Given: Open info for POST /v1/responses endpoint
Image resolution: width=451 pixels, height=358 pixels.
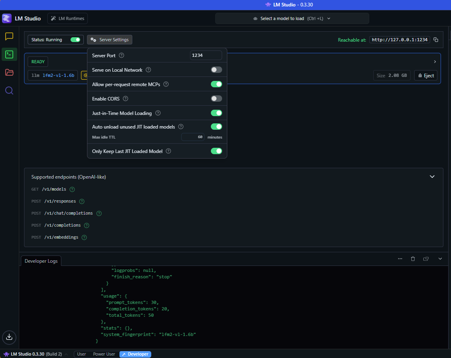Looking at the screenshot, I should pos(82,201).
